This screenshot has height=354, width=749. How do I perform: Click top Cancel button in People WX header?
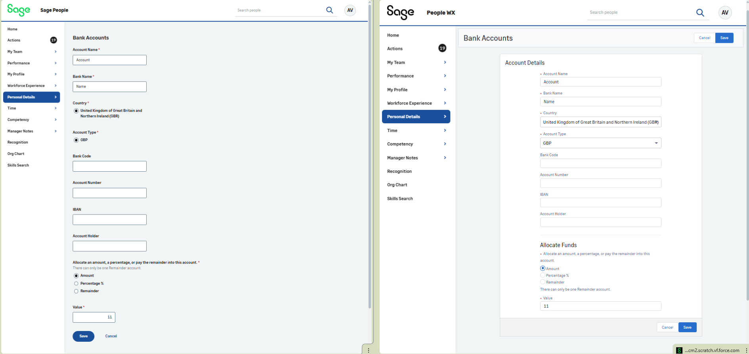click(x=705, y=38)
